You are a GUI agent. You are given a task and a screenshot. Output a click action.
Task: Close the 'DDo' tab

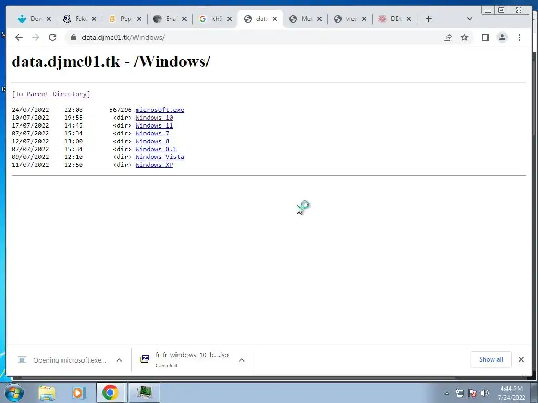tap(409, 19)
